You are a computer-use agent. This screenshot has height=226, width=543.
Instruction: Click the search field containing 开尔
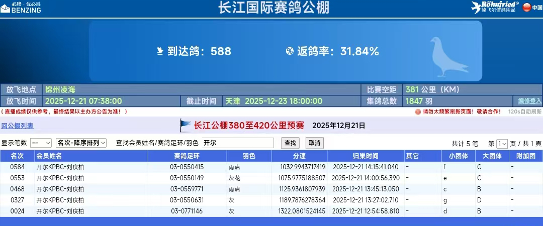[x=237, y=143]
